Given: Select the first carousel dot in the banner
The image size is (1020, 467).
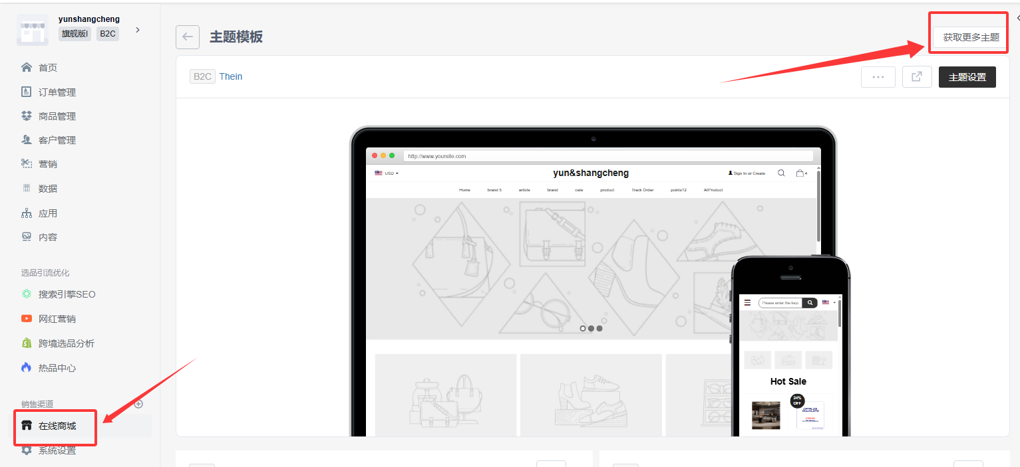Looking at the screenshot, I should coord(583,328).
